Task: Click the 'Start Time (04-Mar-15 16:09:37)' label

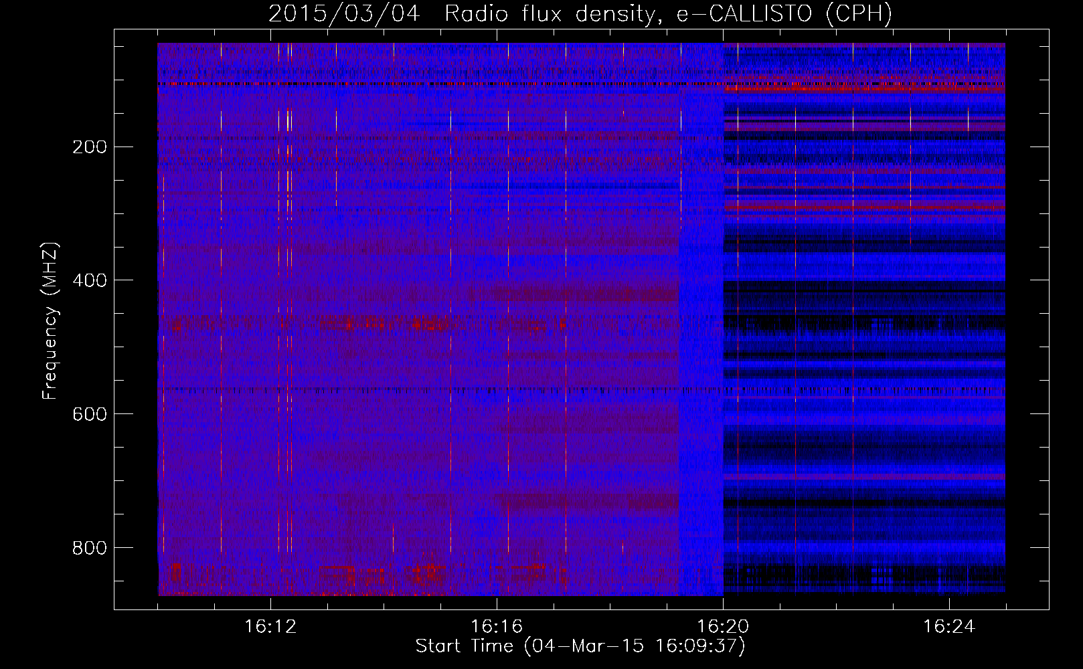Action: pos(580,646)
